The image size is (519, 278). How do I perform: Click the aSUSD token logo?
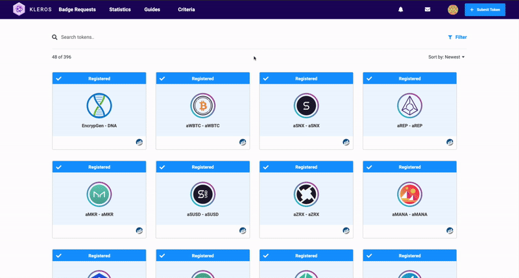tap(203, 194)
